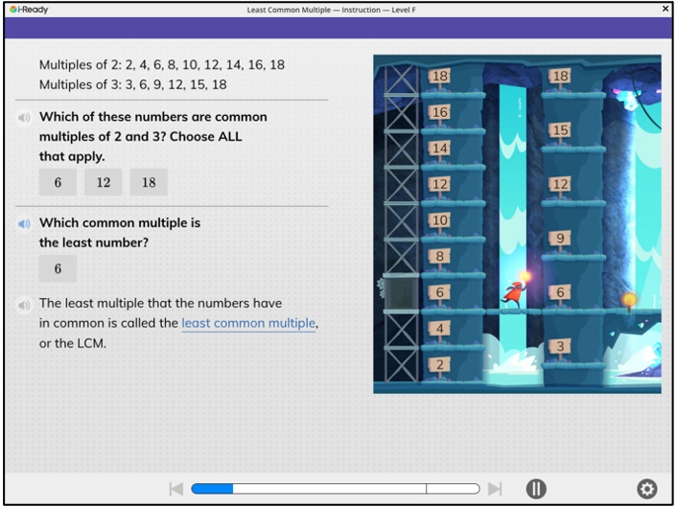This screenshot has height=506, width=676.
Task: Click the 16 sign on the left tower
Action: coord(439,112)
